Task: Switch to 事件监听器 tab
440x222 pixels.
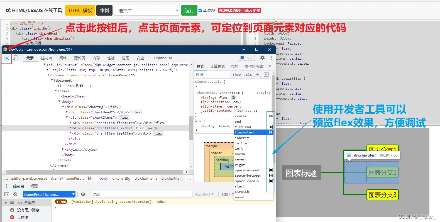Action: click(x=254, y=66)
